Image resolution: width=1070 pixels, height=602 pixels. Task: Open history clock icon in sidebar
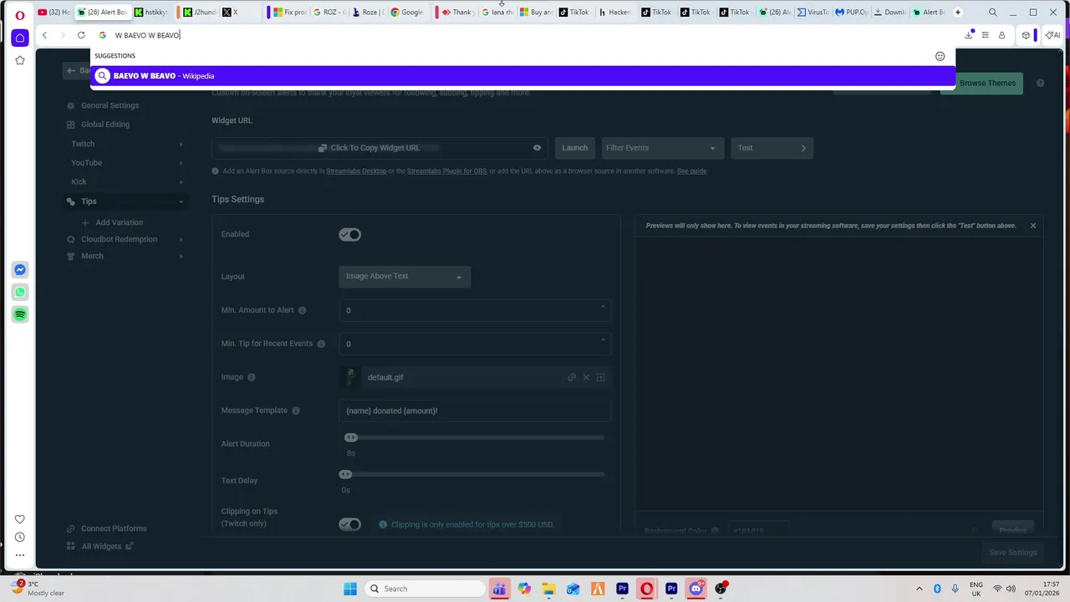click(20, 537)
